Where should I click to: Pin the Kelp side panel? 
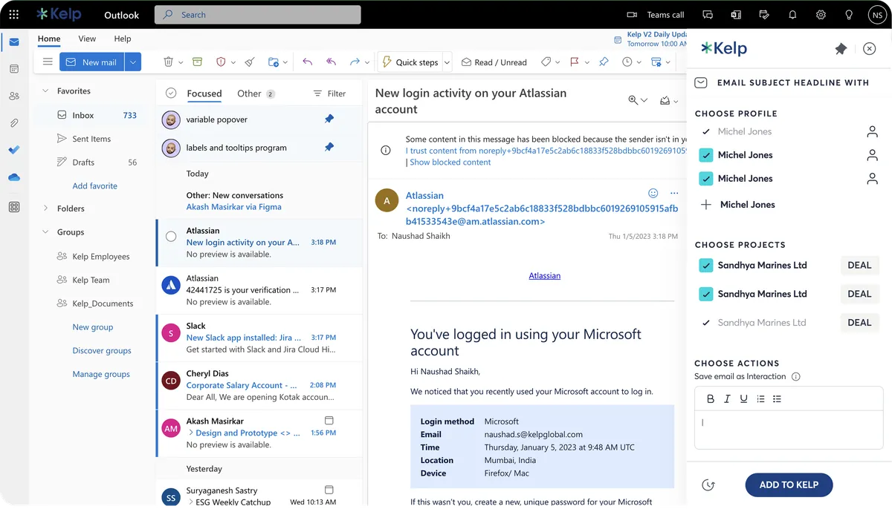841,49
